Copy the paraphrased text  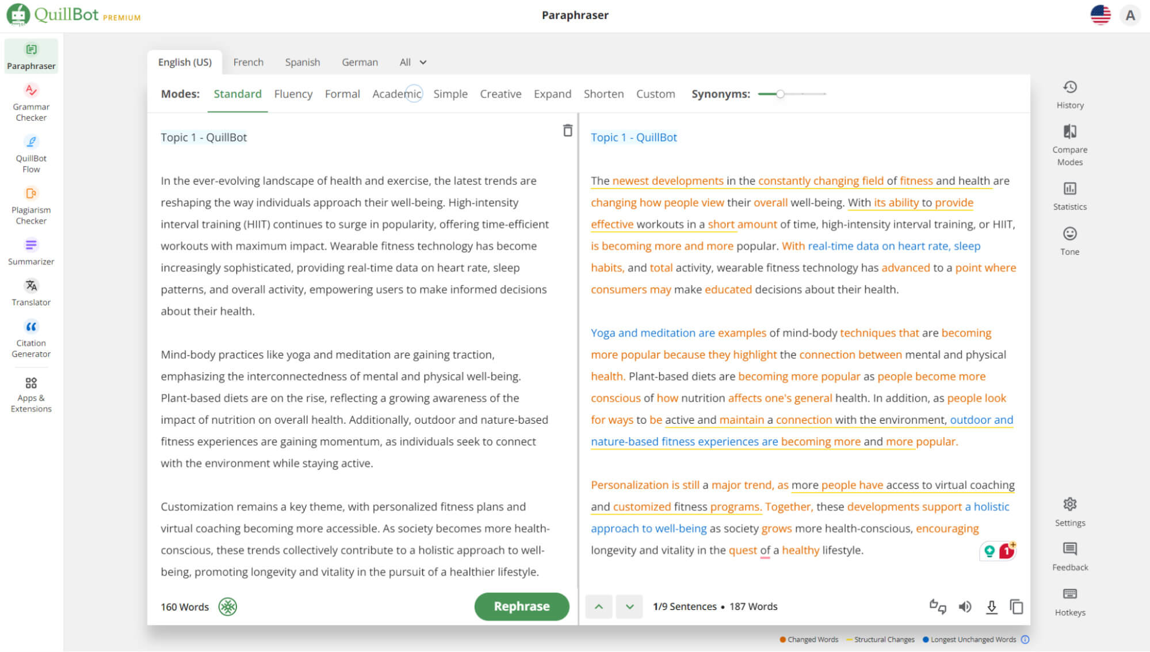(1017, 607)
